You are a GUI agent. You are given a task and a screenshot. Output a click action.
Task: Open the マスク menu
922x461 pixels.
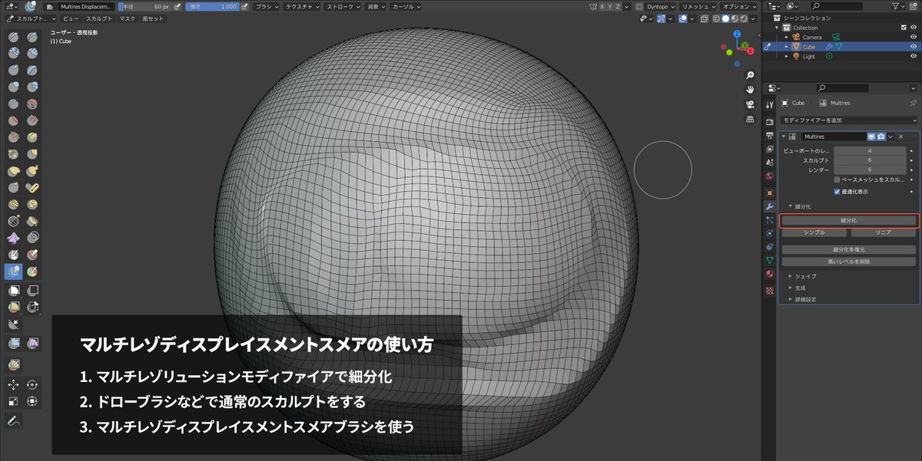128,18
